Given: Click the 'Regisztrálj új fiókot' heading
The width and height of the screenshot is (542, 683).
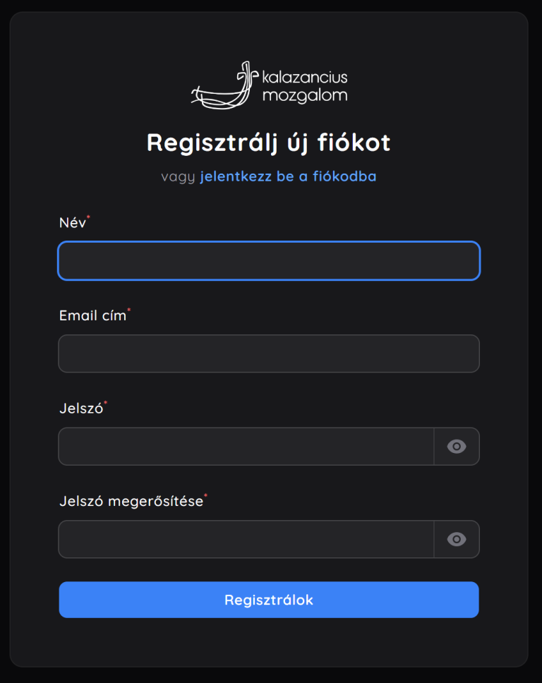Looking at the screenshot, I should pyautogui.click(x=269, y=143).
